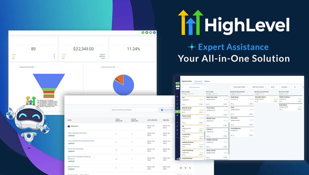Open Jason Armstrong lead card
This screenshot has width=309, height=175.
pos(193,153)
